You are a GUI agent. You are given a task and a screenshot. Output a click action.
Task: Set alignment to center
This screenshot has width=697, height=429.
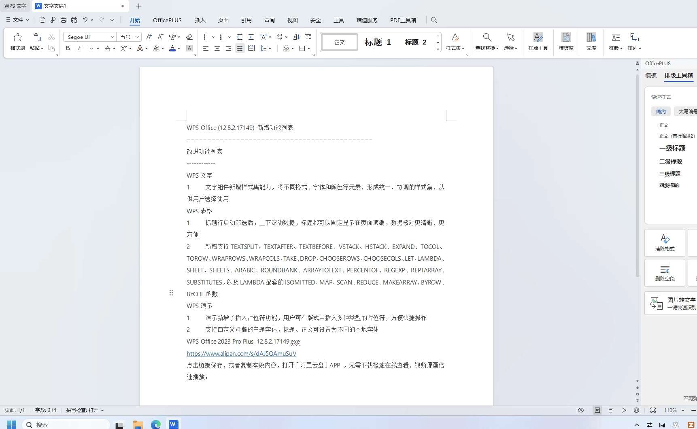[x=217, y=48]
